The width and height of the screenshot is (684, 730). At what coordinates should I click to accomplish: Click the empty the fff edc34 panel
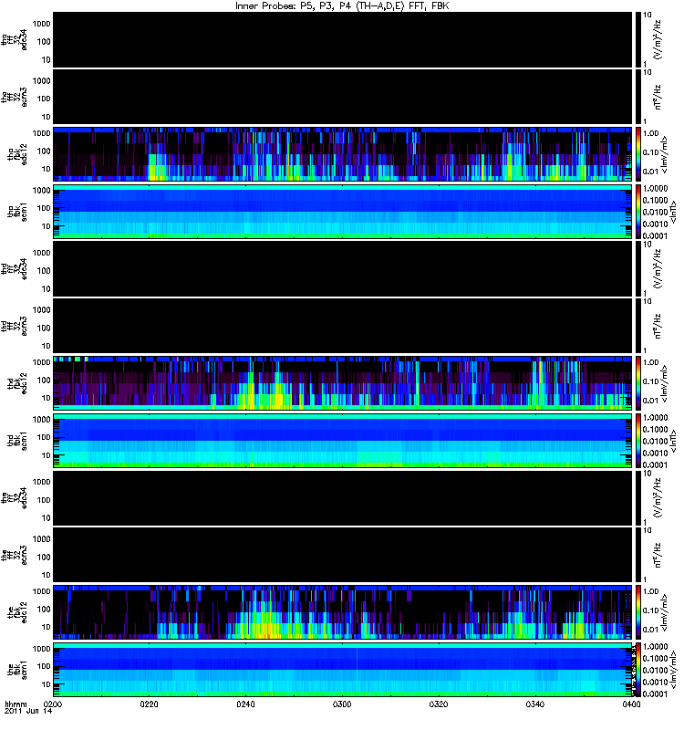click(x=343, y=497)
